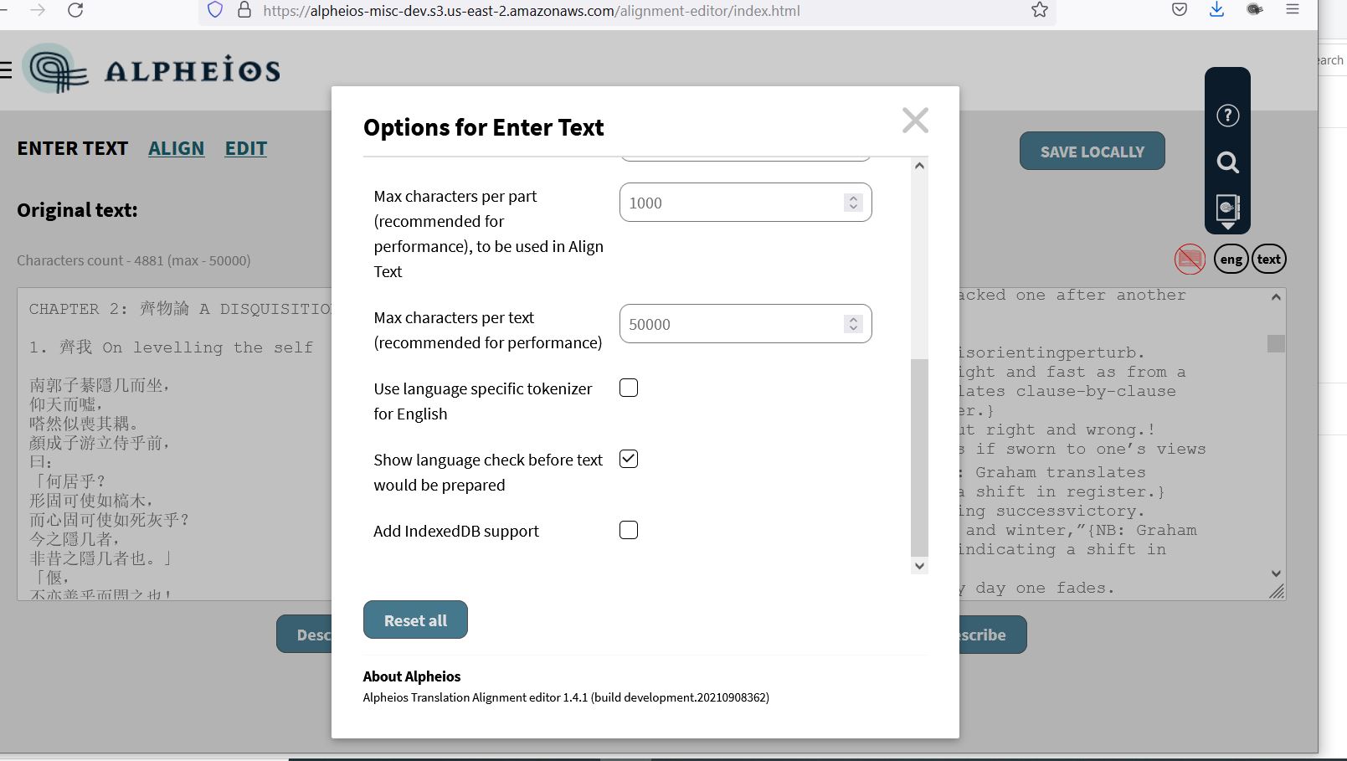Enable language specific tokenizer for English

tap(628, 387)
